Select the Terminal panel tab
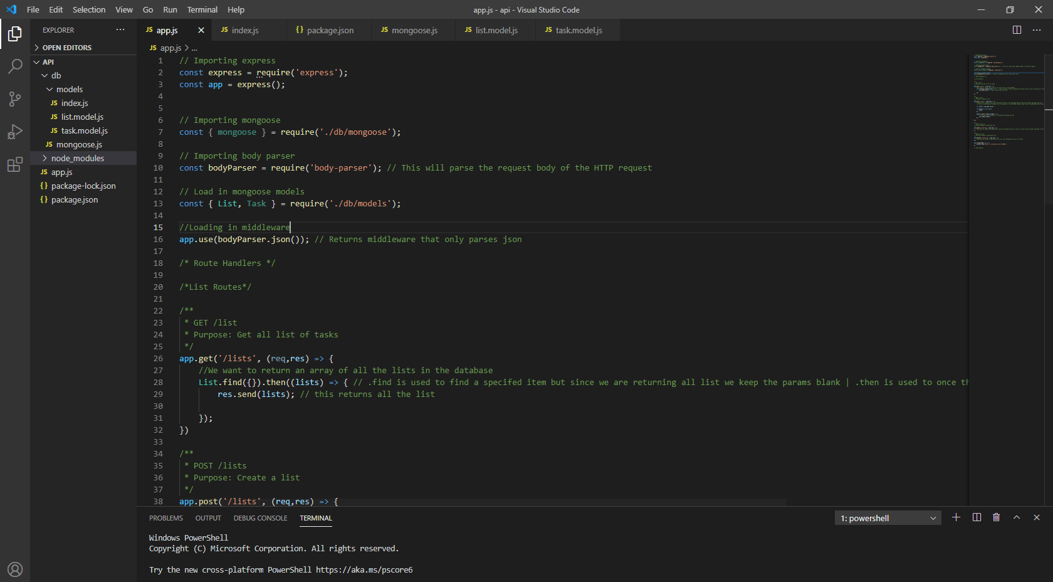This screenshot has height=582, width=1053. pos(316,518)
